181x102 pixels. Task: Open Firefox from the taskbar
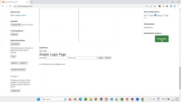tap(70, 99)
